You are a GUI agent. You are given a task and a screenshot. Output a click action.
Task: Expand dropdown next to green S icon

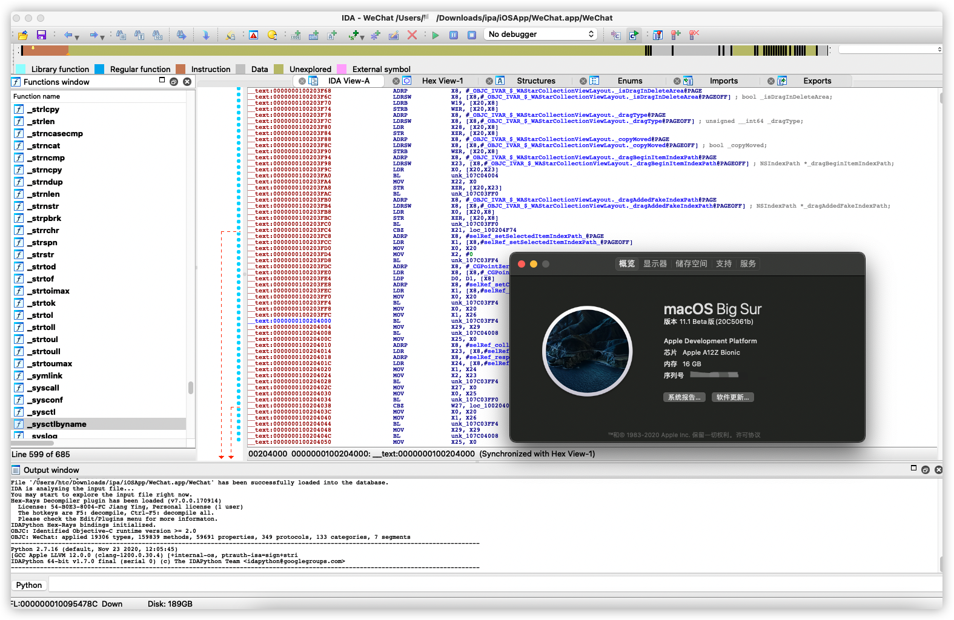(x=362, y=38)
